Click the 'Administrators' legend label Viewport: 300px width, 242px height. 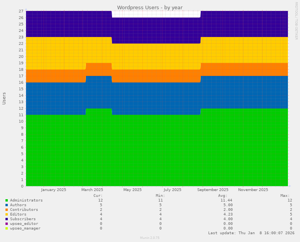(26, 200)
